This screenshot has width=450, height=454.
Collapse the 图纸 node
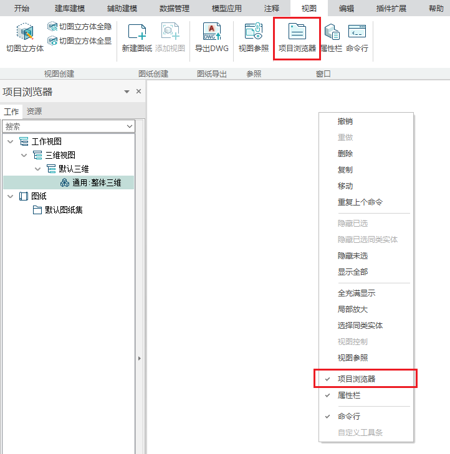coord(11,196)
